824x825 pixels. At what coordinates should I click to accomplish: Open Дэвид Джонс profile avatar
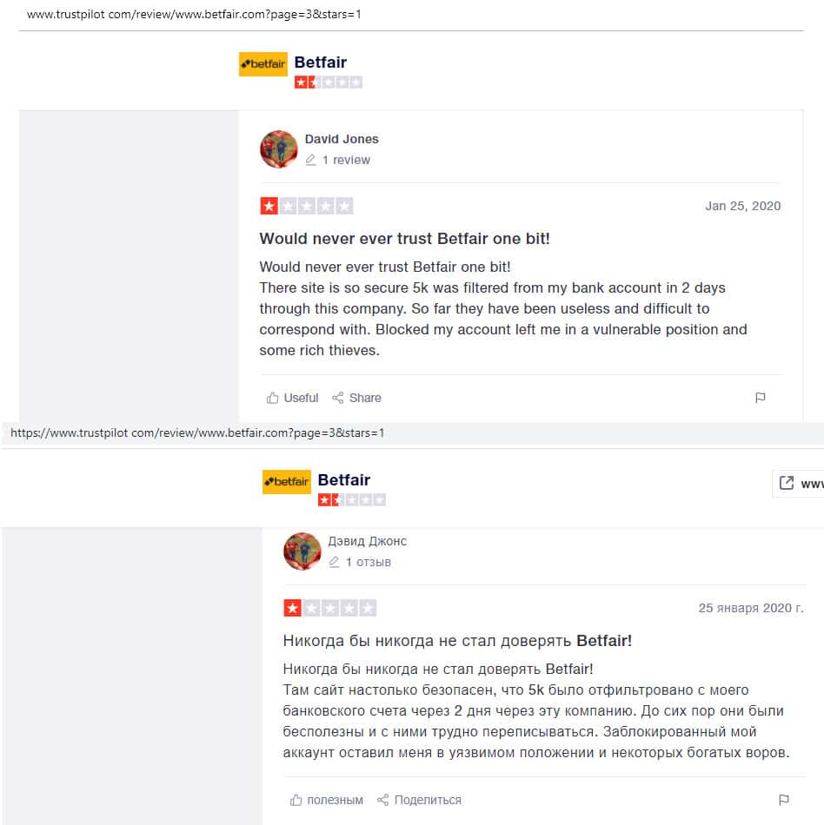[x=302, y=551]
